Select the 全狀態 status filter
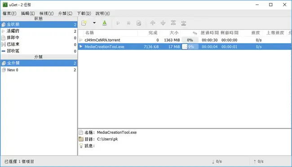Screen dimensions: 292x167 coord(39,24)
